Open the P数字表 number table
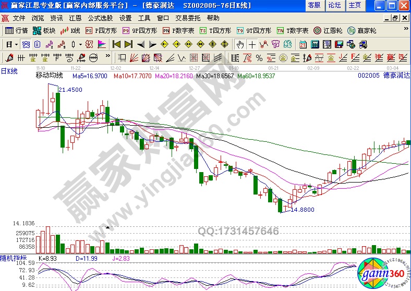This screenshot has width=411, height=291. (178, 31)
